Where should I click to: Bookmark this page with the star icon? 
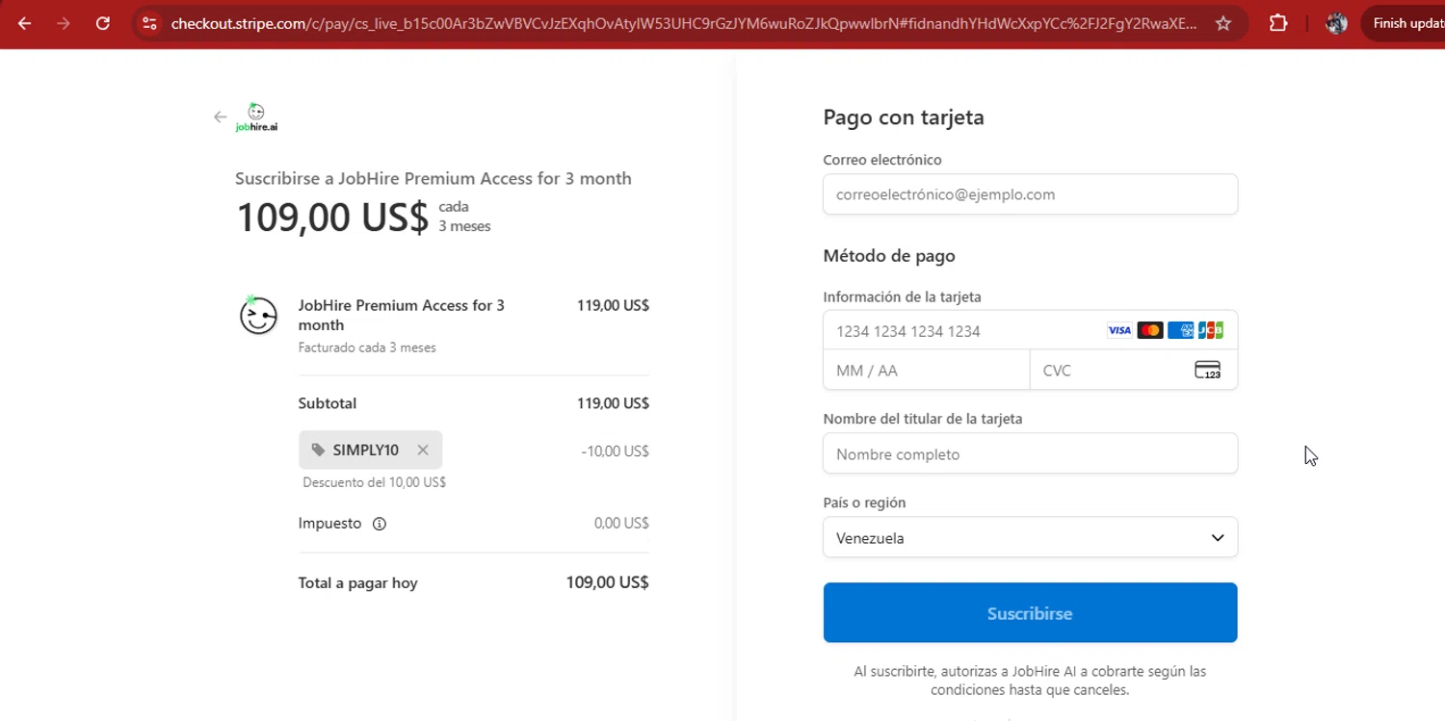(x=1223, y=23)
